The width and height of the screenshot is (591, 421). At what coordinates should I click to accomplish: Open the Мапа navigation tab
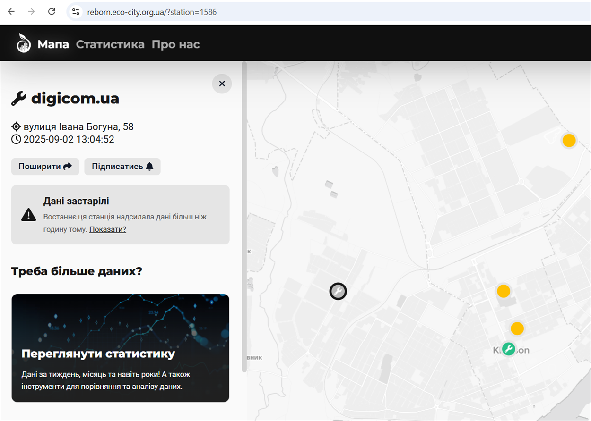click(53, 44)
